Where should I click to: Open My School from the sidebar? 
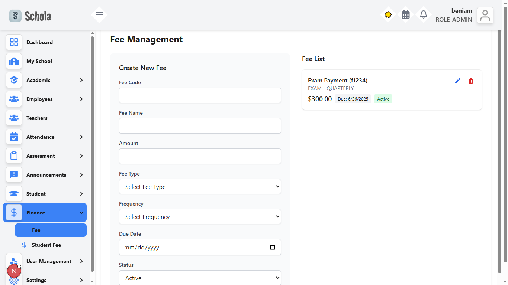pyautogui.click(x=45, y=61)
